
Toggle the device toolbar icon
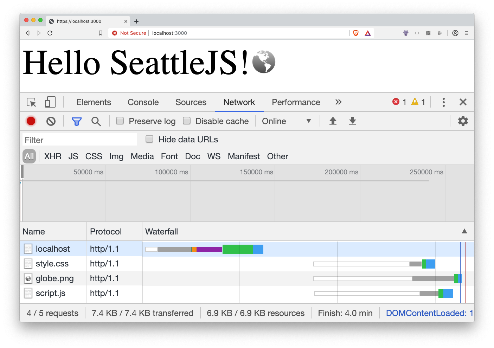click(50, 102)
